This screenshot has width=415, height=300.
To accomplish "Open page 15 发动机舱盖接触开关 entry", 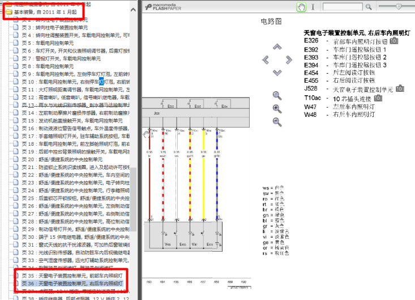I will (72, 121).
